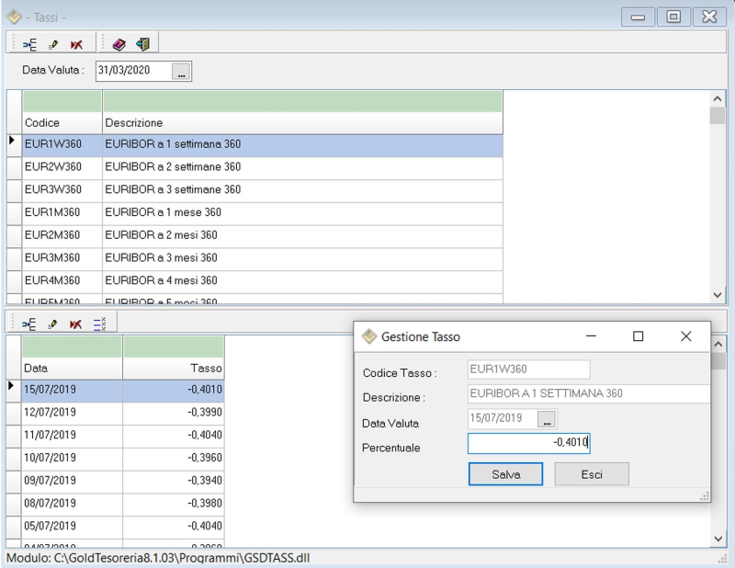Image resolution: width=735 pixels, height=568 pixels.
Task: Select the 05/07/2019 date row
Action: click(50, 526)
